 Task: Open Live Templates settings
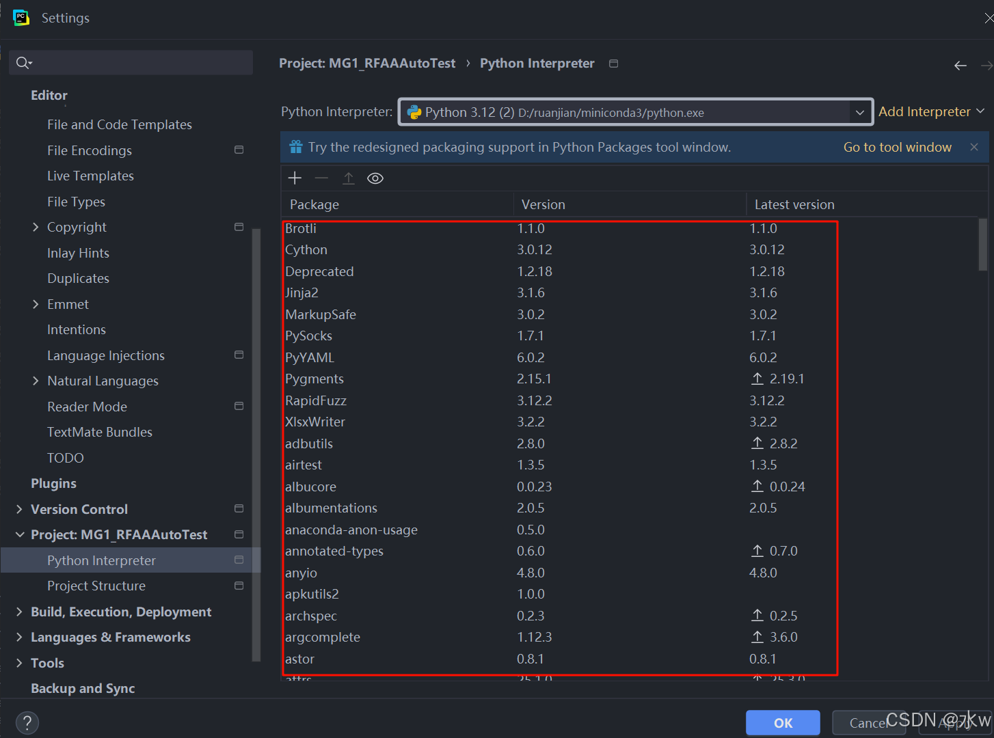90,176
